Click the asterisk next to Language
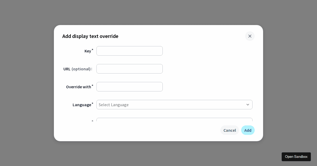Viewport: 317px width, 166px height. point(92,104)
